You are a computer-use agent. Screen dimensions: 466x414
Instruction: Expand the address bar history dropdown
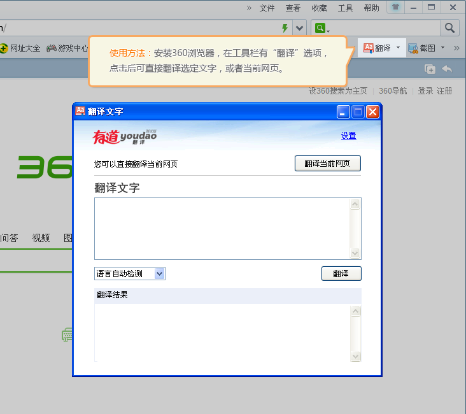tap(300, 28)
